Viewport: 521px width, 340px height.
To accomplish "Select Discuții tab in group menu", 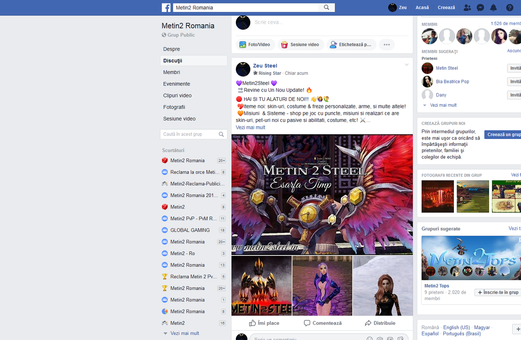I will (x=193, y=61).
